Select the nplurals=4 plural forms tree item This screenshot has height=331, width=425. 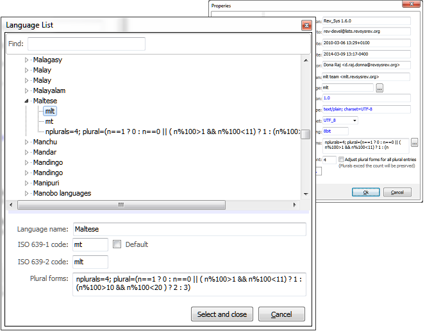point(172,132)
